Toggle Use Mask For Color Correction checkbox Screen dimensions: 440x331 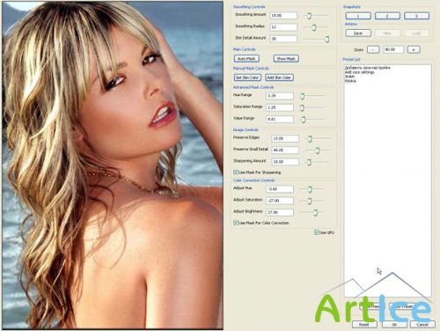click(x=236, y=223)
